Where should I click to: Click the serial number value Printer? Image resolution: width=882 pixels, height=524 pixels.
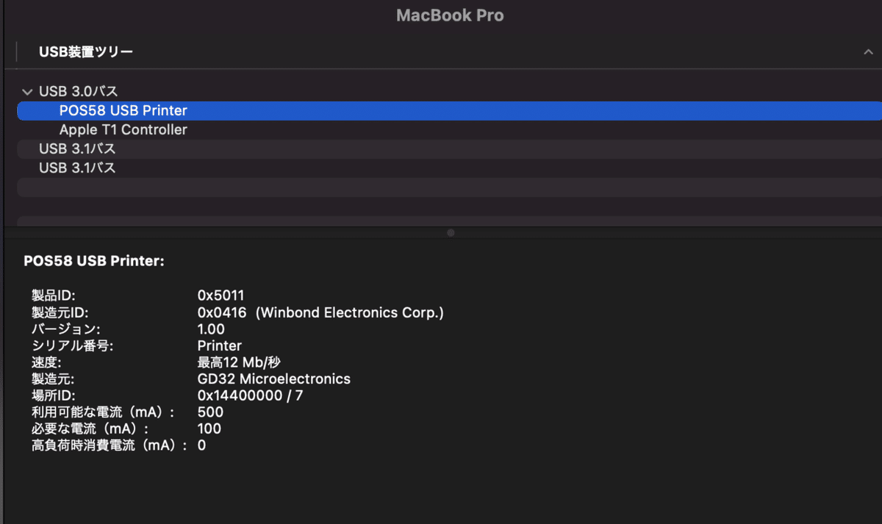220,345
